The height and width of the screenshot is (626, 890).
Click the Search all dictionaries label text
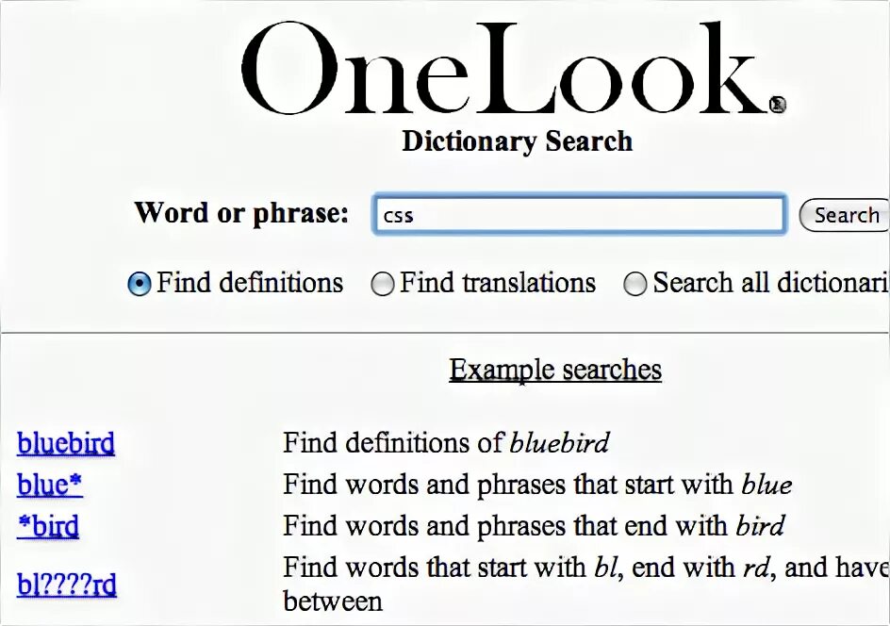(771, 283)
